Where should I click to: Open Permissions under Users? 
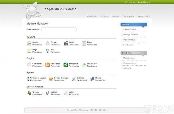pyautogui.click(x=74, y=94)
